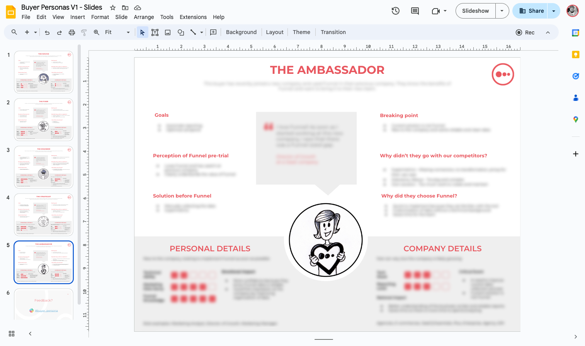Expand new slide layout dropdown arrow
This screenshot has width=585, height=346.
36,32
